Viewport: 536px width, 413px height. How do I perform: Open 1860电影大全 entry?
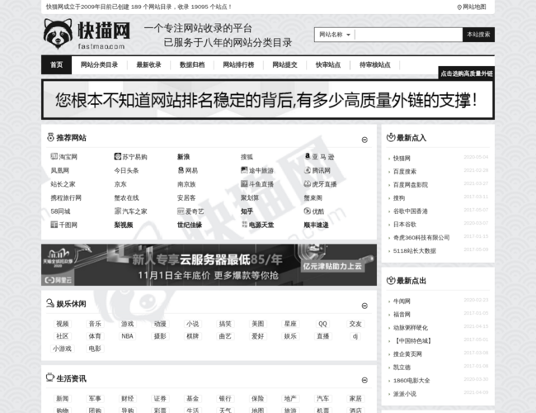411,381
